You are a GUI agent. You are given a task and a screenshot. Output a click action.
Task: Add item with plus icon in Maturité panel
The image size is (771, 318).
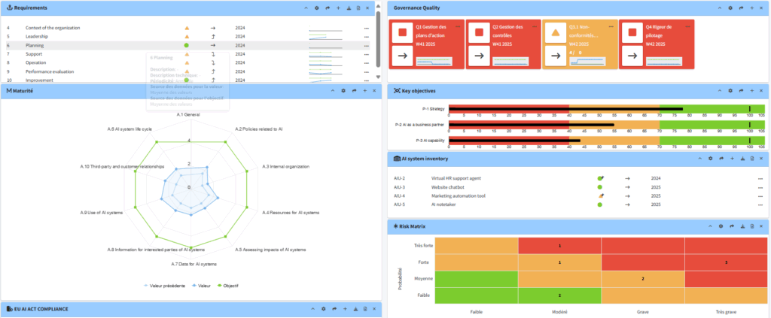click(x=364, y=91)
